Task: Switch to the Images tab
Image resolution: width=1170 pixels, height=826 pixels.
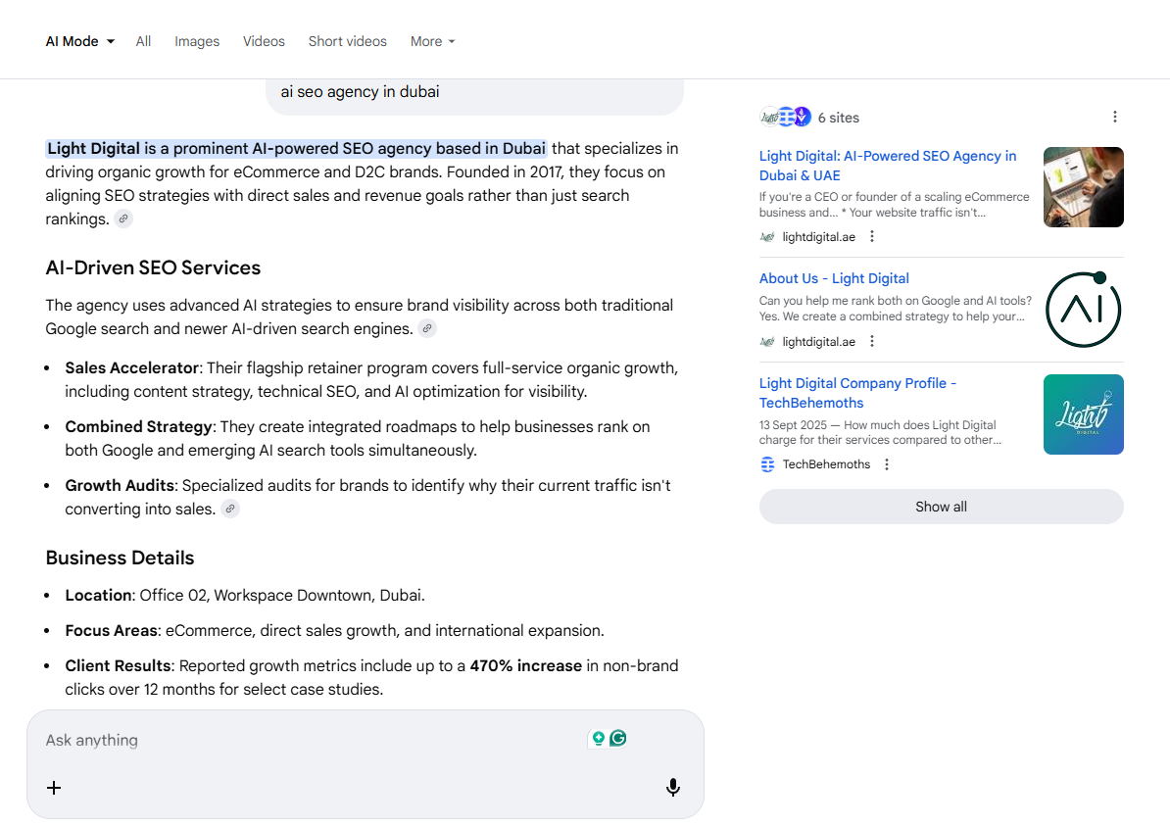Action: coord(197,41)
